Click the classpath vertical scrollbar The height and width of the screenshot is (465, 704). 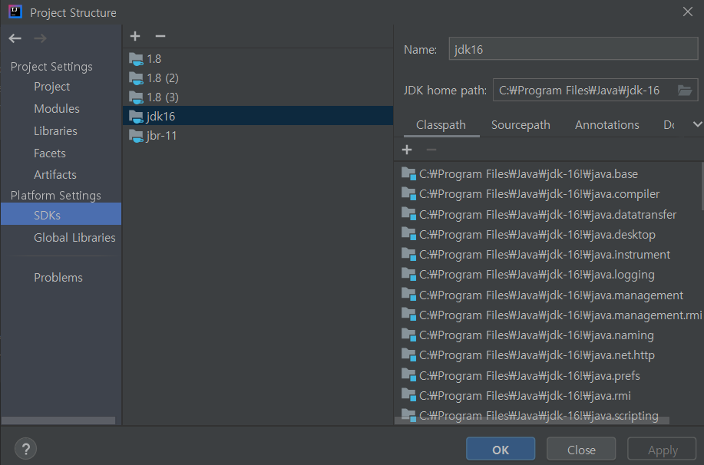pos(702,186)
